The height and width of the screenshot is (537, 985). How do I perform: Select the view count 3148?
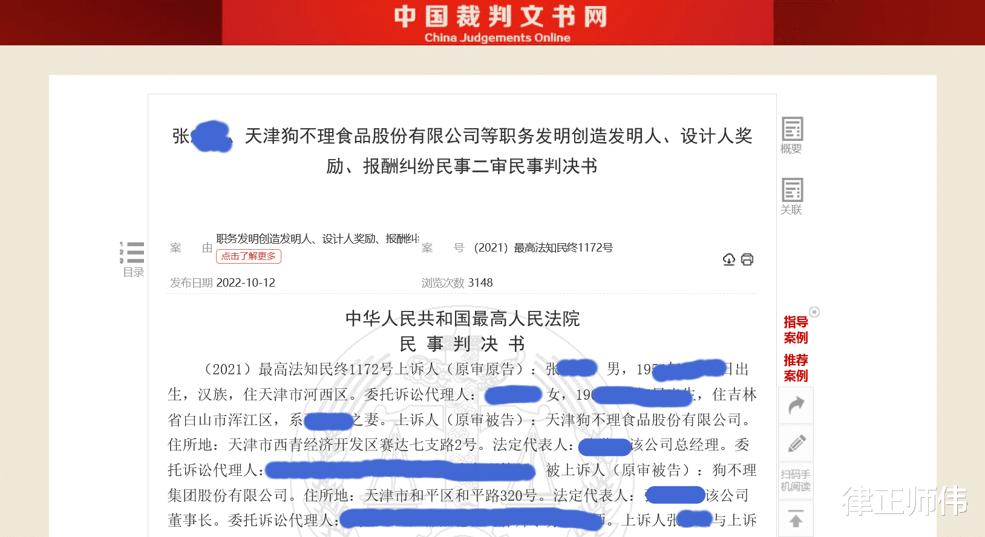(x=480, y=282)
